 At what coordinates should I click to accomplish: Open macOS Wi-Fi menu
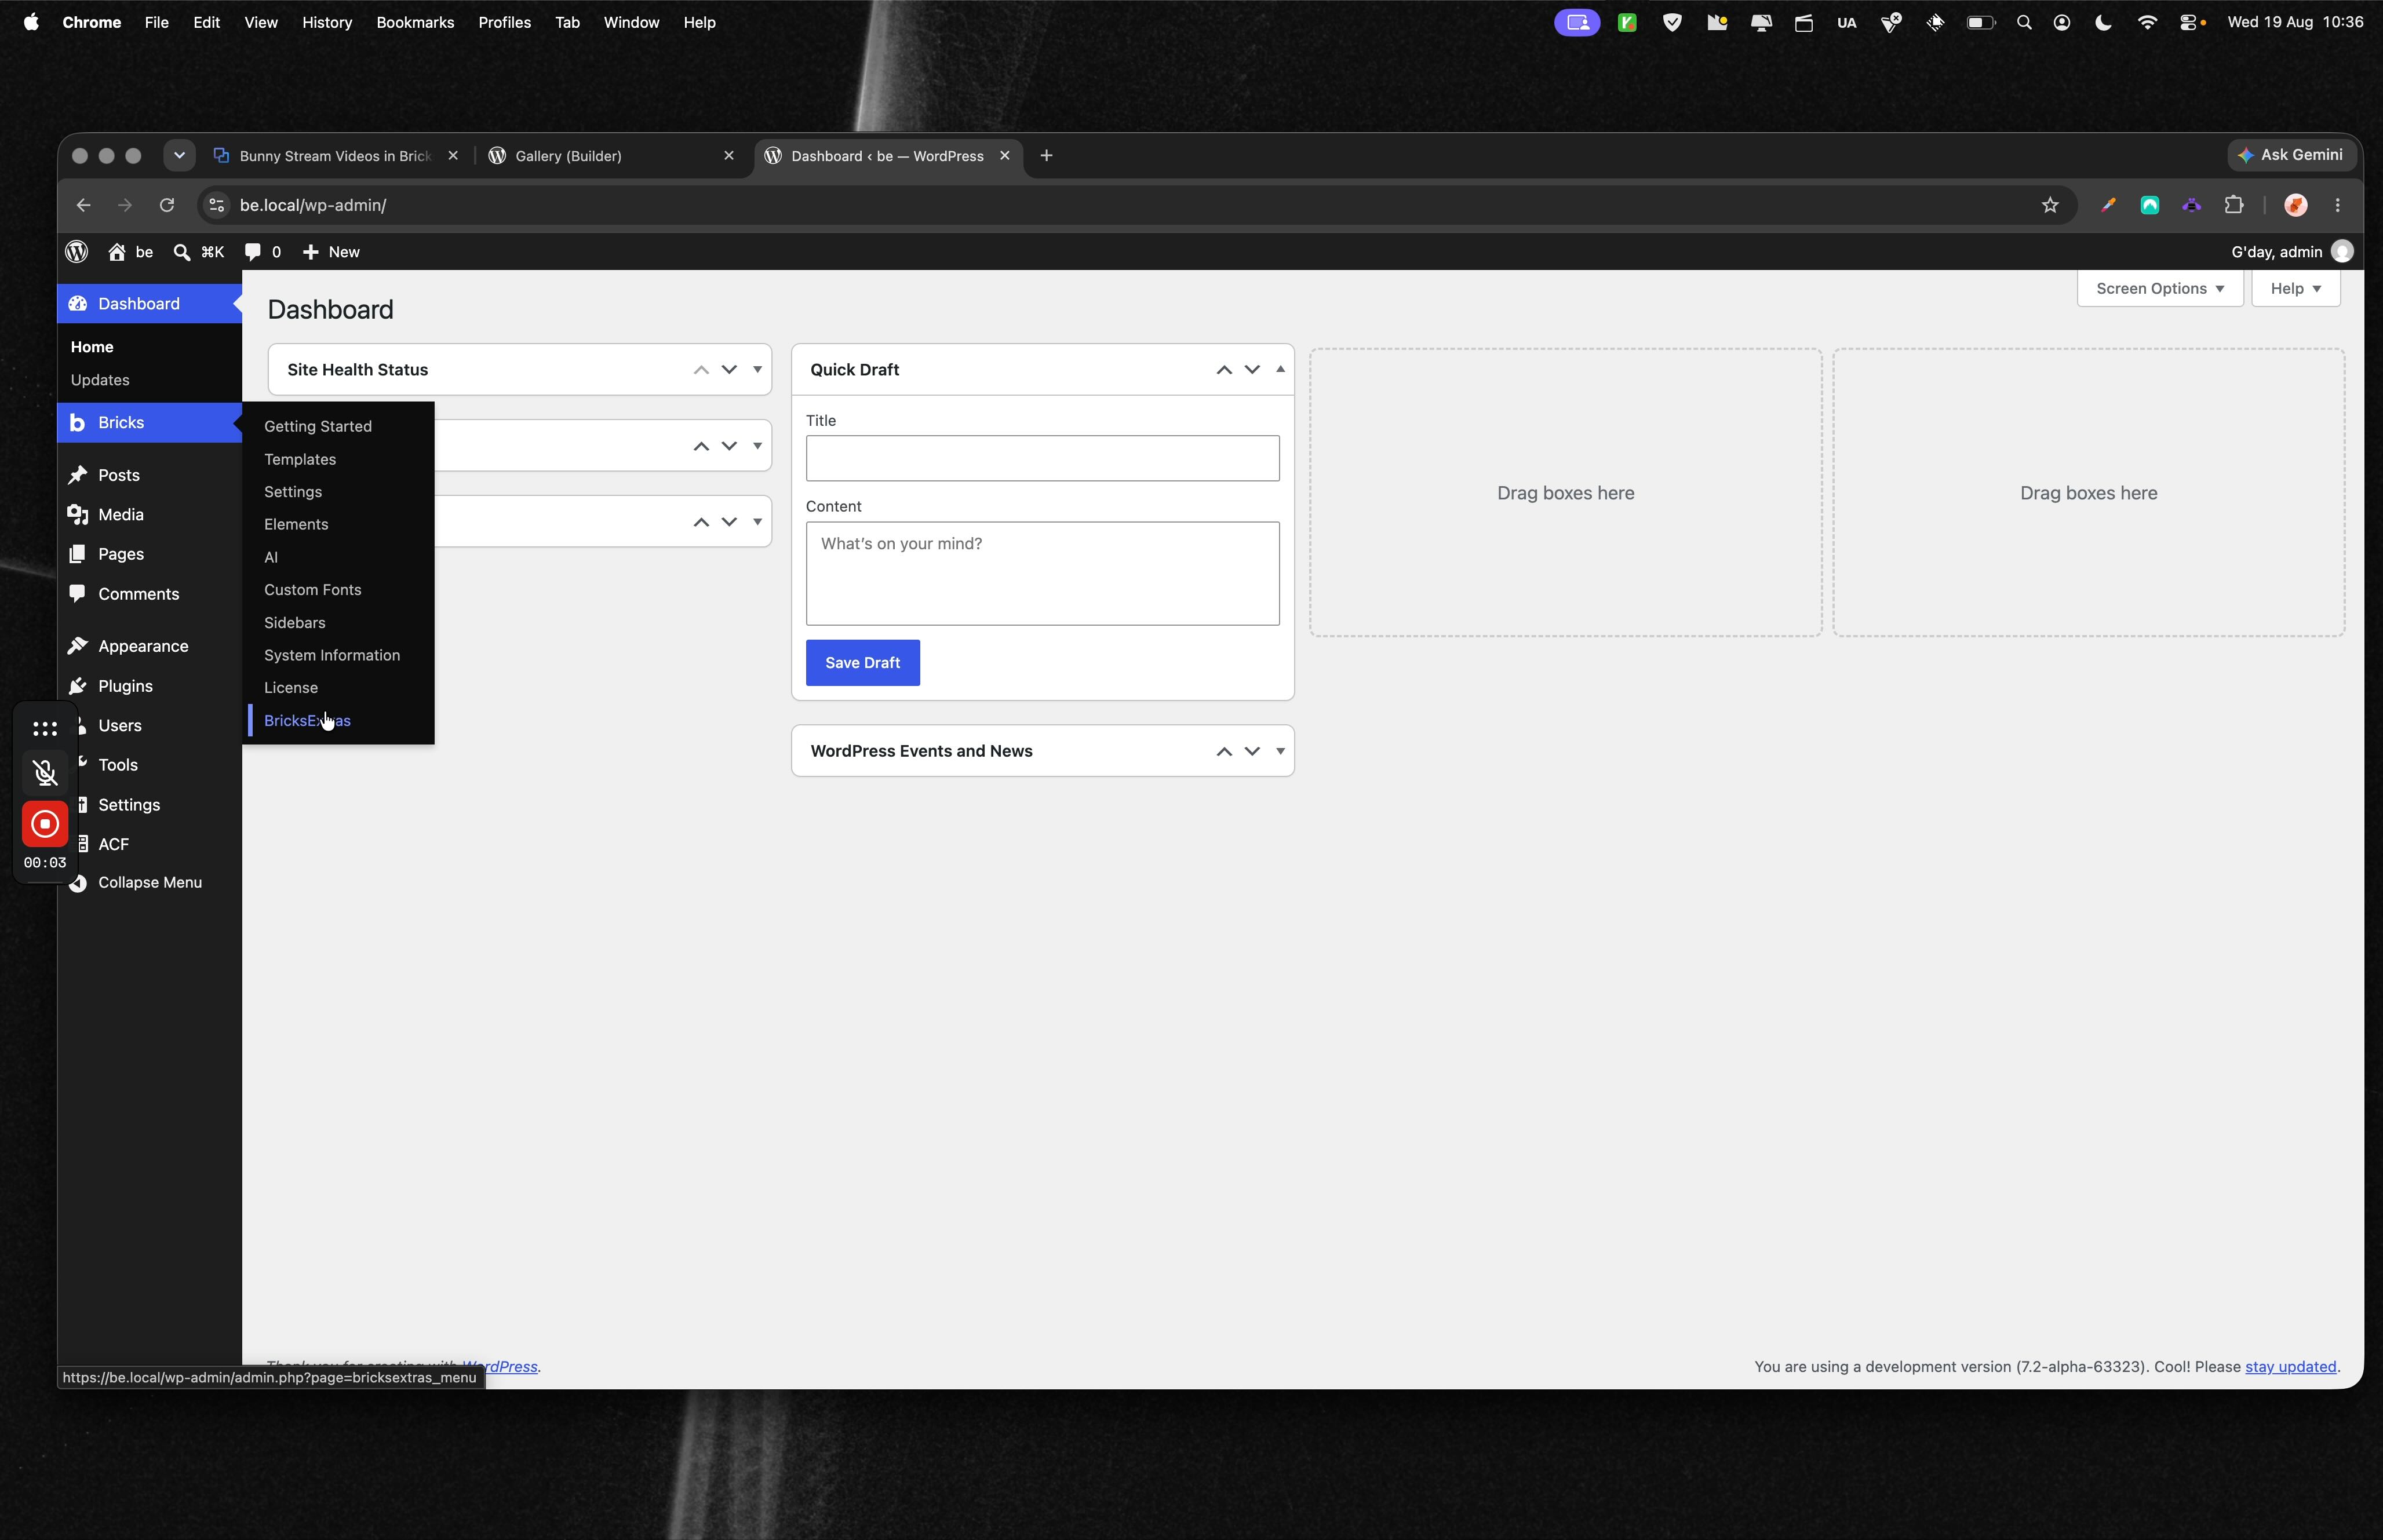(x=2147, y=22)
